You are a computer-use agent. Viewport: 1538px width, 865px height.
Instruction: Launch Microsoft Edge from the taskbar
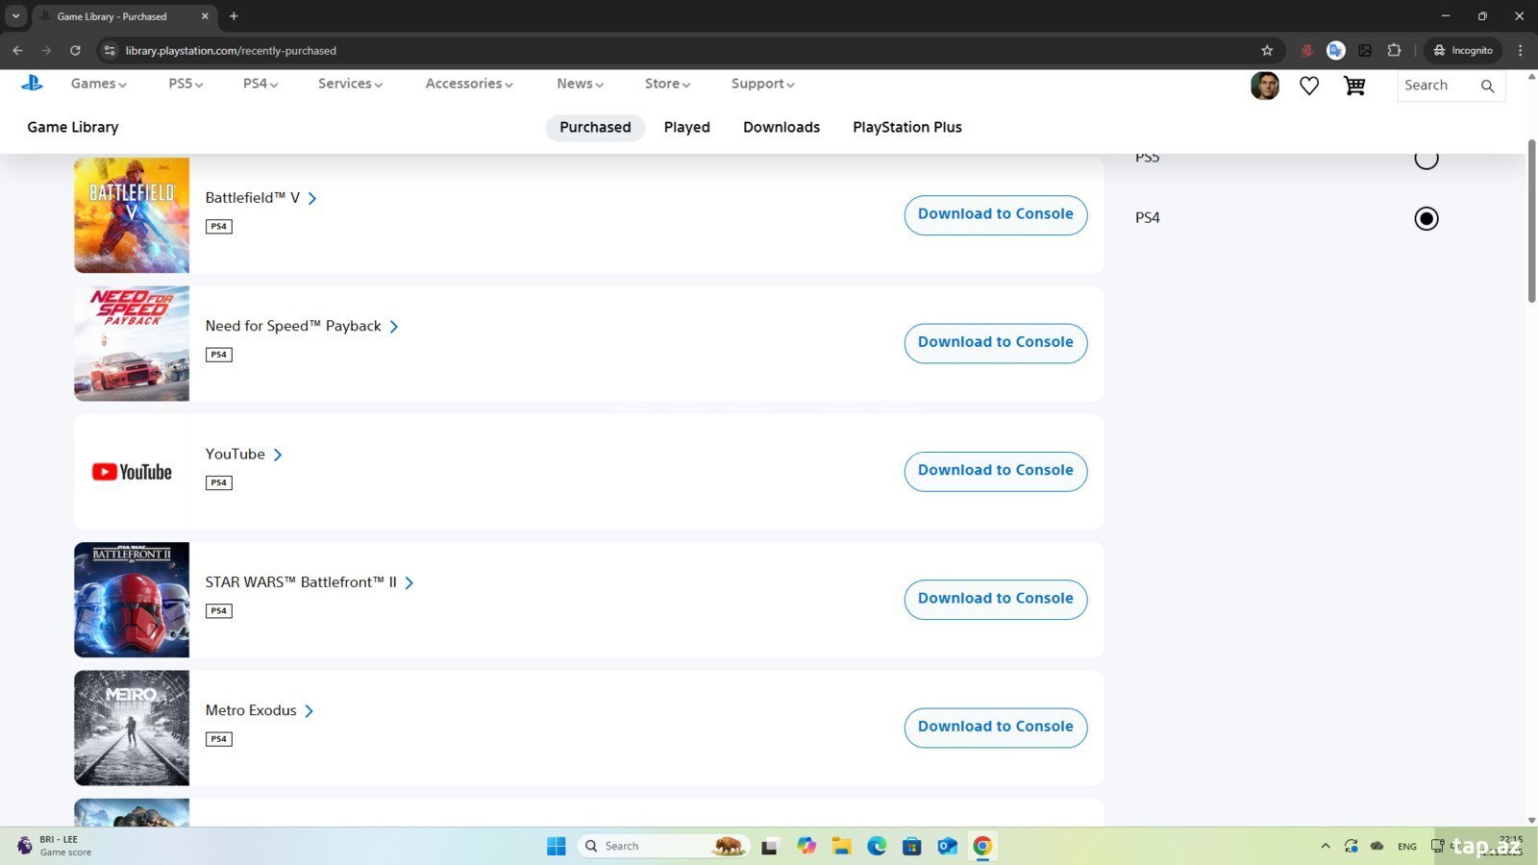pyautogui.click(x=877, y=846)
